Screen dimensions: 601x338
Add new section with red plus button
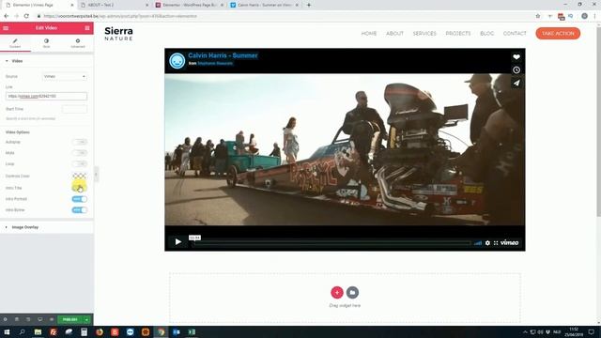coord(337,292)
